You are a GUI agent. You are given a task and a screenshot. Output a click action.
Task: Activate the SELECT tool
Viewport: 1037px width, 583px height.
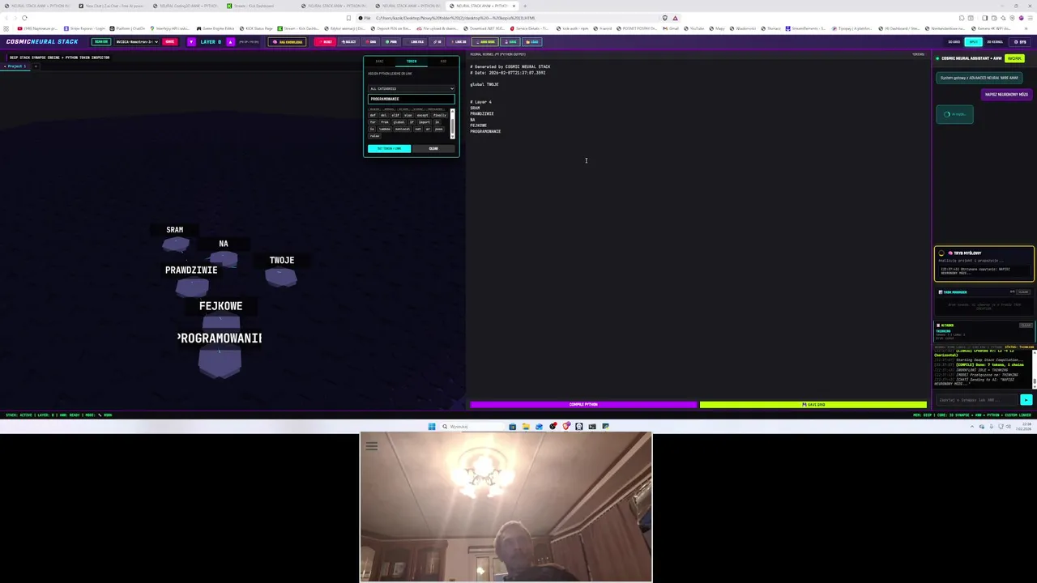[349, 41]
